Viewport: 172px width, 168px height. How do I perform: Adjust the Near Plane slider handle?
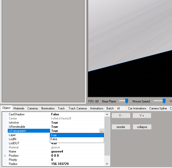pyautogui.click(x=127, y=101)
